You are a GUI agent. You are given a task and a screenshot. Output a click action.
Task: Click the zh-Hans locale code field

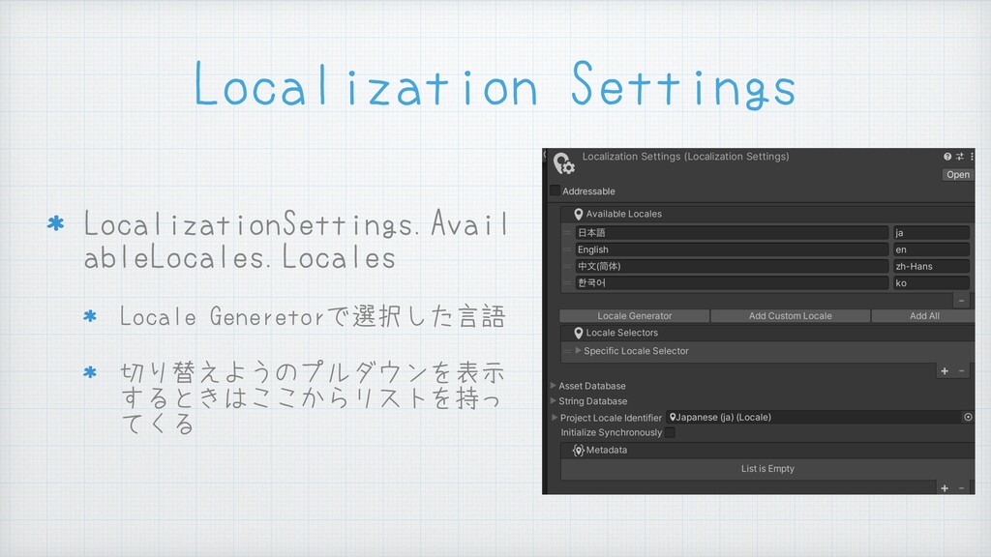[931, 267]
